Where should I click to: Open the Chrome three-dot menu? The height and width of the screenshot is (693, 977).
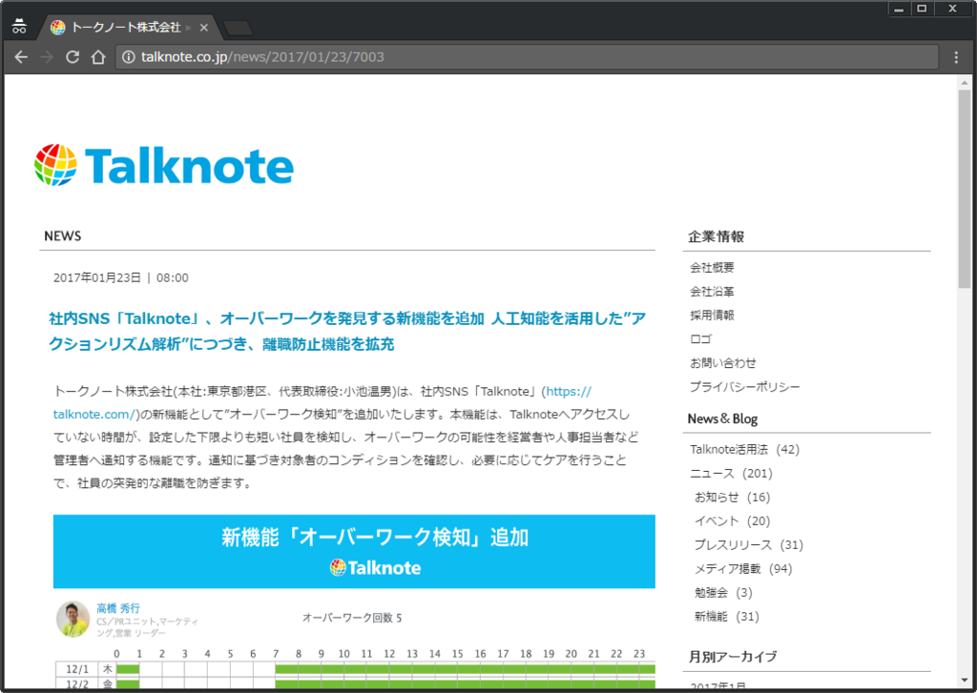[x=956, y=57]
